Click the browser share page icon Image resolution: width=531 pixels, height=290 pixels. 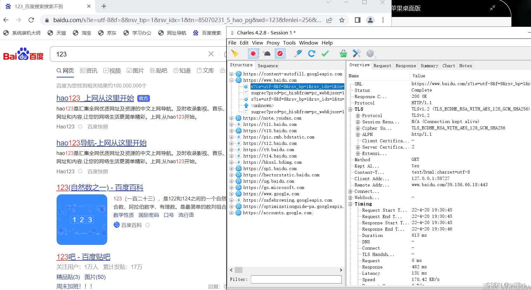(x=329, y=20)
